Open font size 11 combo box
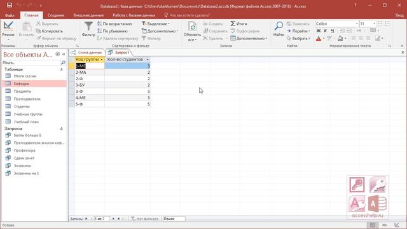 coord(368,24)
